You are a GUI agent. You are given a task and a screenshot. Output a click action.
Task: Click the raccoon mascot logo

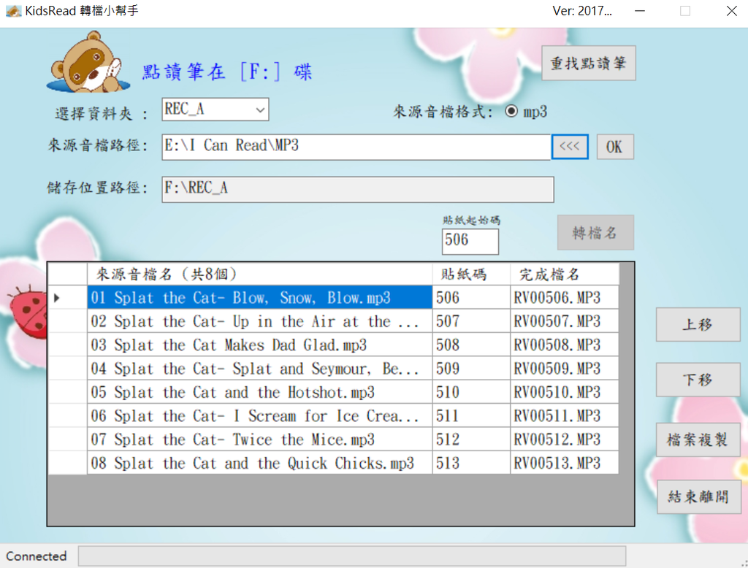pos(88,62)
